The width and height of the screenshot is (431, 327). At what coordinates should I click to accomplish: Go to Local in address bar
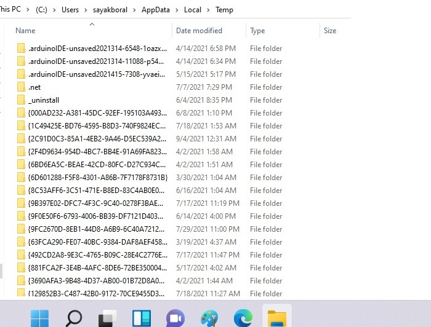(x=193, y=10)
